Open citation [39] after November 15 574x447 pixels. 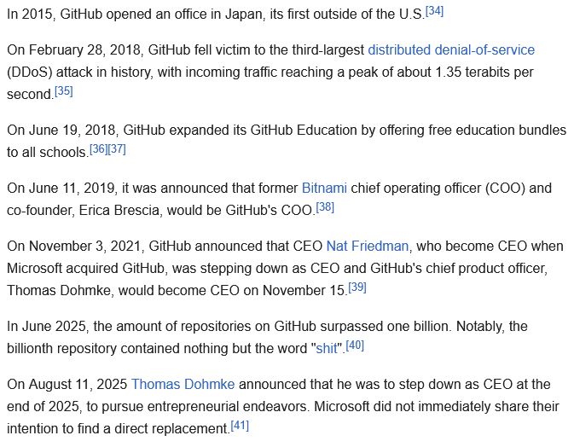357,287
